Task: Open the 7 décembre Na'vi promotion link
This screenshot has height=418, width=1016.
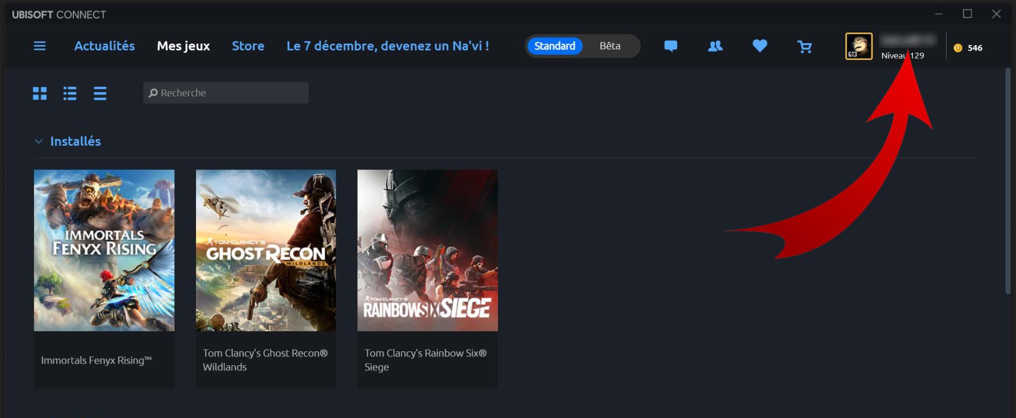Action: 388,46
